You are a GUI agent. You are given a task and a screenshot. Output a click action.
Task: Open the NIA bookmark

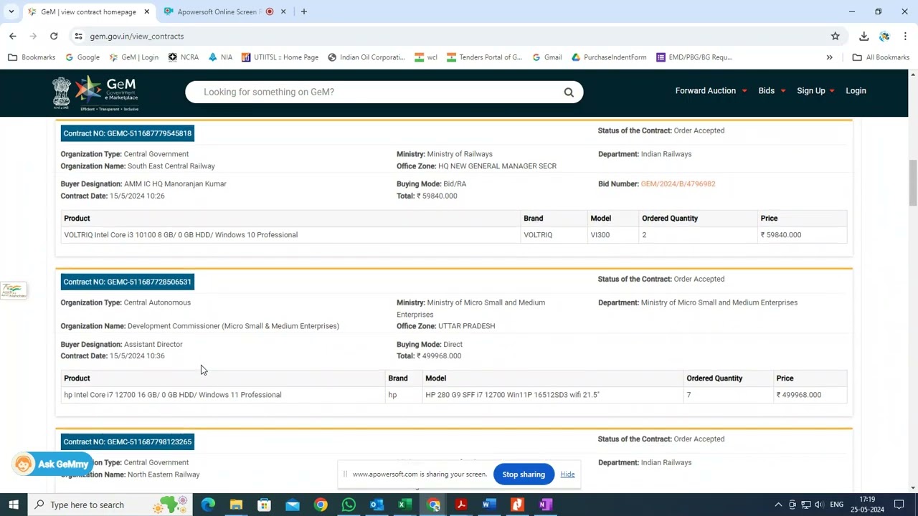coord(220,57)
